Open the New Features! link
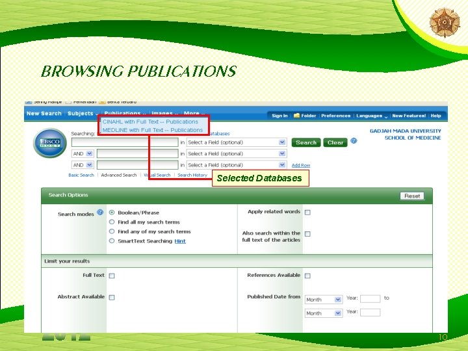Viewport: 468px width, 351px height. click(409, 116)
